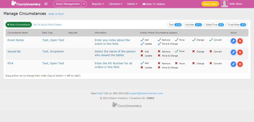The height and width of the screenshot is (122, 254).
Task: Click 'Select the name of the person' text
Action: (115, 54)
